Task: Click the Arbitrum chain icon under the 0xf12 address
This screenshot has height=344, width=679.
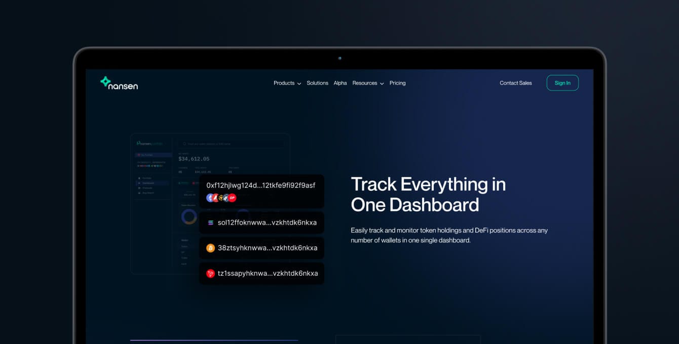Action: pyautogui.click(x=227, y=198)
